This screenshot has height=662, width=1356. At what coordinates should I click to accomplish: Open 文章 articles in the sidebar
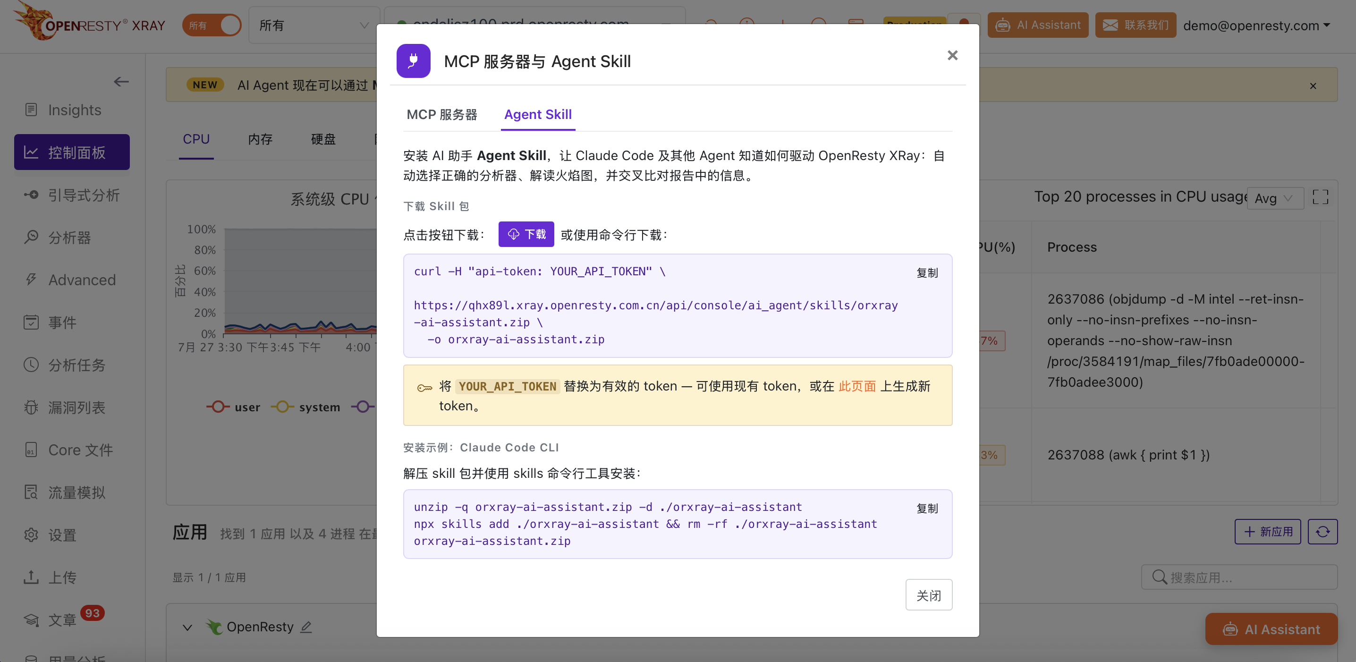[72, 620]
